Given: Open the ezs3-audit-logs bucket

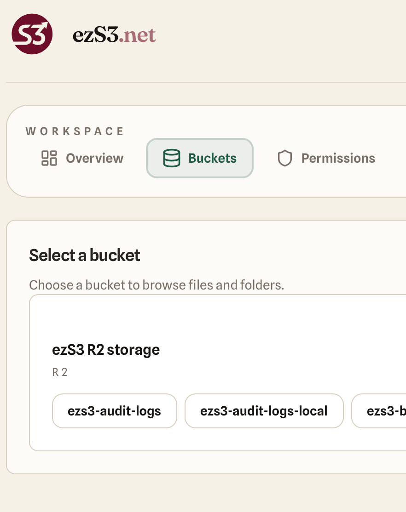Looking at the screenshot, I should (x=114, y=411).
